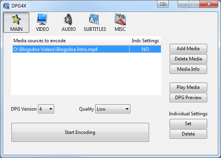This screenshot has height=158, width=221.
Task: Expand the Quality dropdown set to Low
Action: point(113,109)
